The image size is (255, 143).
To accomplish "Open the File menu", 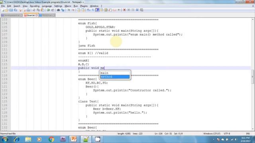I will pyautogui.click(x=3, y=6).
